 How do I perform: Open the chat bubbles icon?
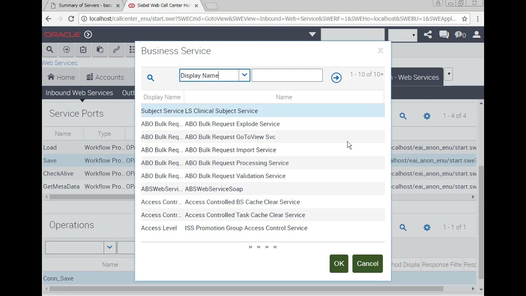[x=444, y=35]
